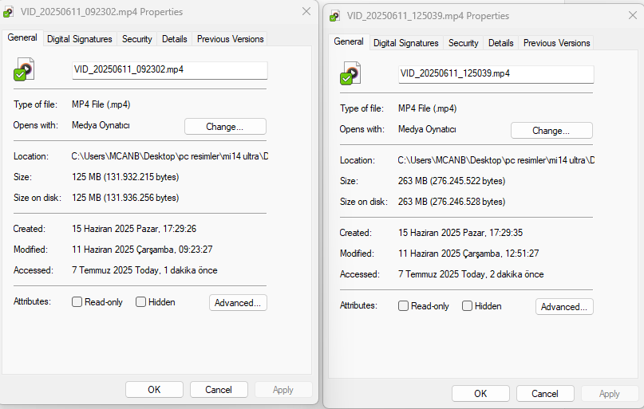Image resolution: width=644 pixels, height=409 pixels.
Task: Enable Read-only for VID_20250611_092302.mp4
Action: tap(77, 302)
